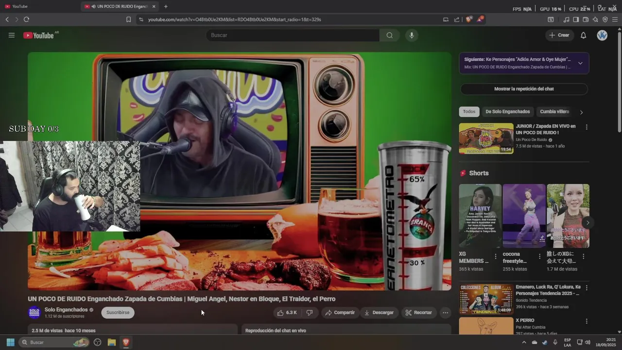Open Un Poco De Ruido channel link
The height and width of the screenshot is (350, 622).
pos(531,140)
